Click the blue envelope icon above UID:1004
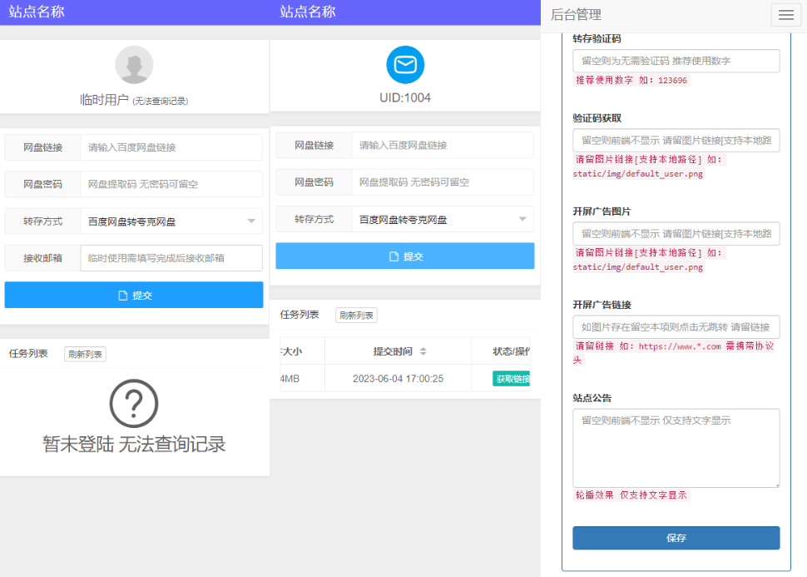This screenshot has height=577, width=807. click(x=404, y=62)
